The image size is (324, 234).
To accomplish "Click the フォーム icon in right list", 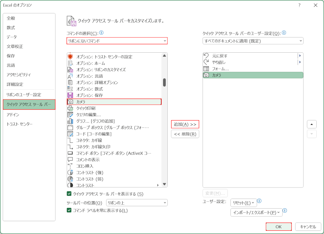I will click(x=206, y=69).
